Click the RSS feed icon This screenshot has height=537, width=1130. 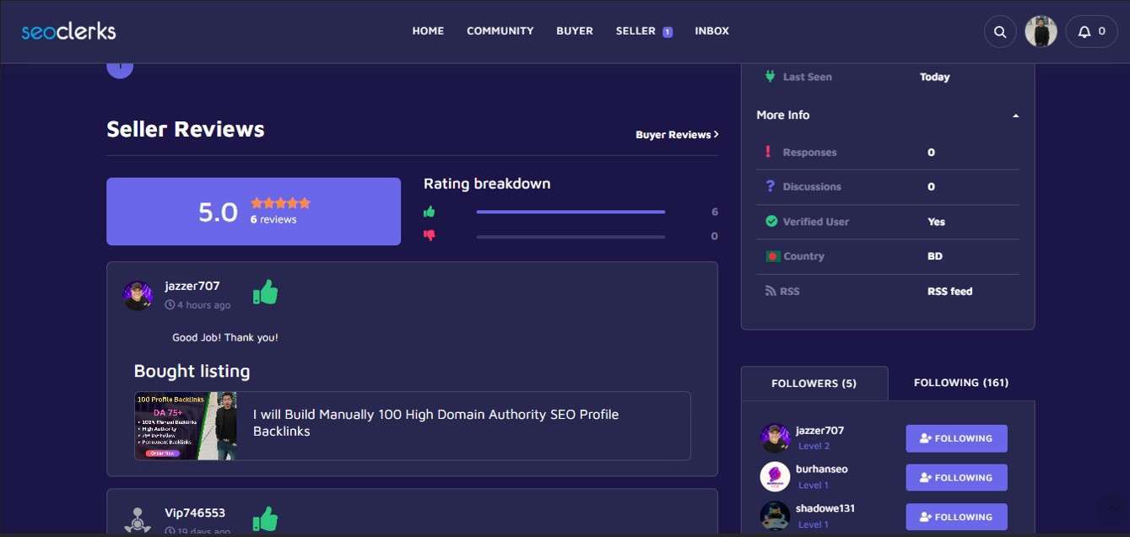pyautogui.click(x=770, y=291)
